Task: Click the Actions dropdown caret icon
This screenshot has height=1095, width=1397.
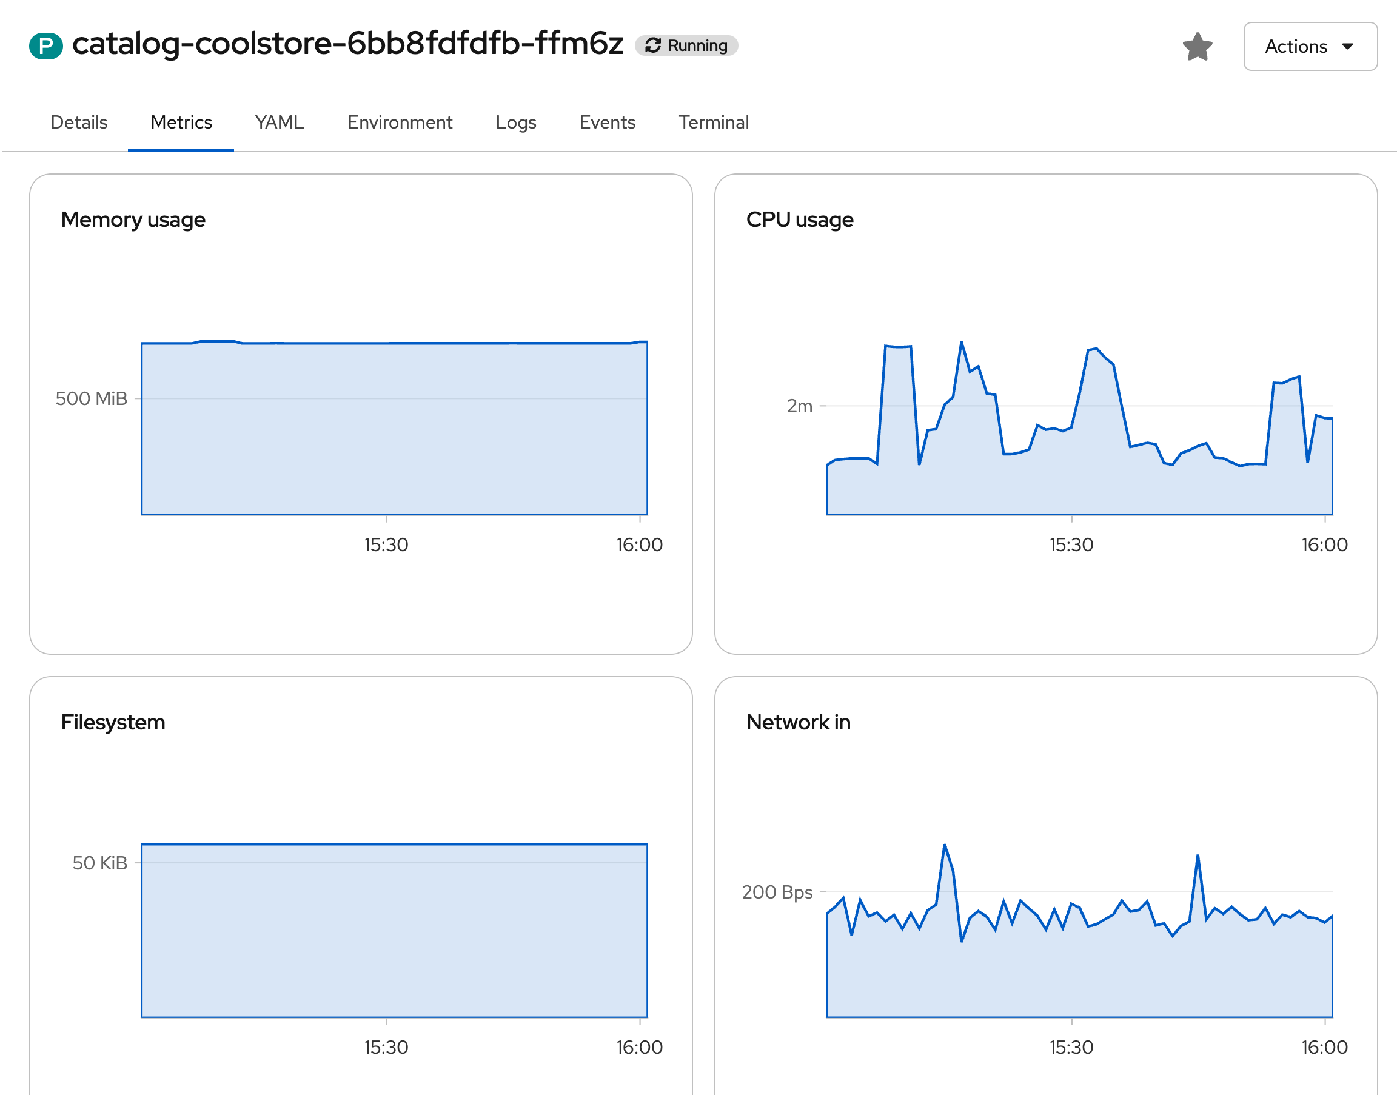Action: pos(1349,46)
